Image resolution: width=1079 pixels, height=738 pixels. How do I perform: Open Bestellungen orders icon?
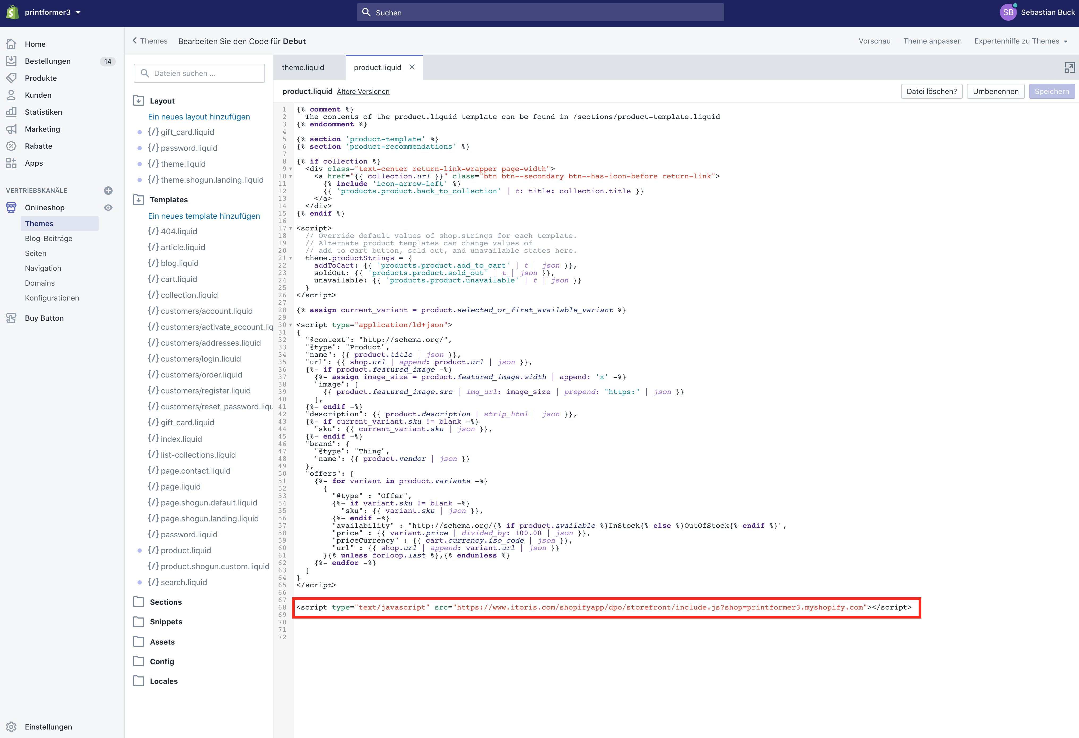point(11,61)
